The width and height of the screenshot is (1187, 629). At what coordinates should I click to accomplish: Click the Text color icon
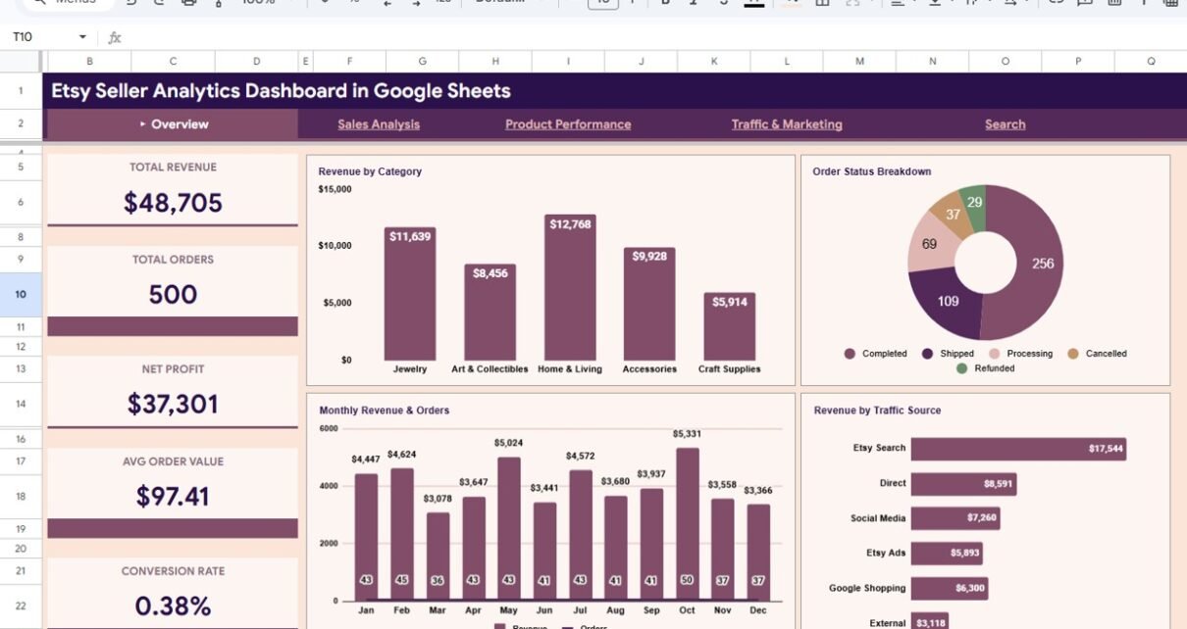tap(753, 3)
